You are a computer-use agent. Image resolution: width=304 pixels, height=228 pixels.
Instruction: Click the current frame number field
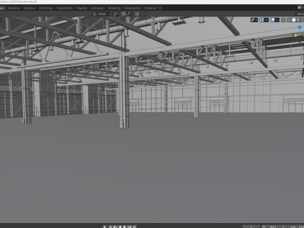tap(251, 227)
